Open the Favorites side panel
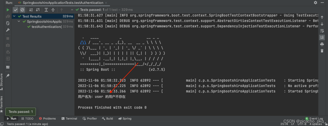This screenshot has height=126, width=328. pyautogui.click(x=2, y=104)
